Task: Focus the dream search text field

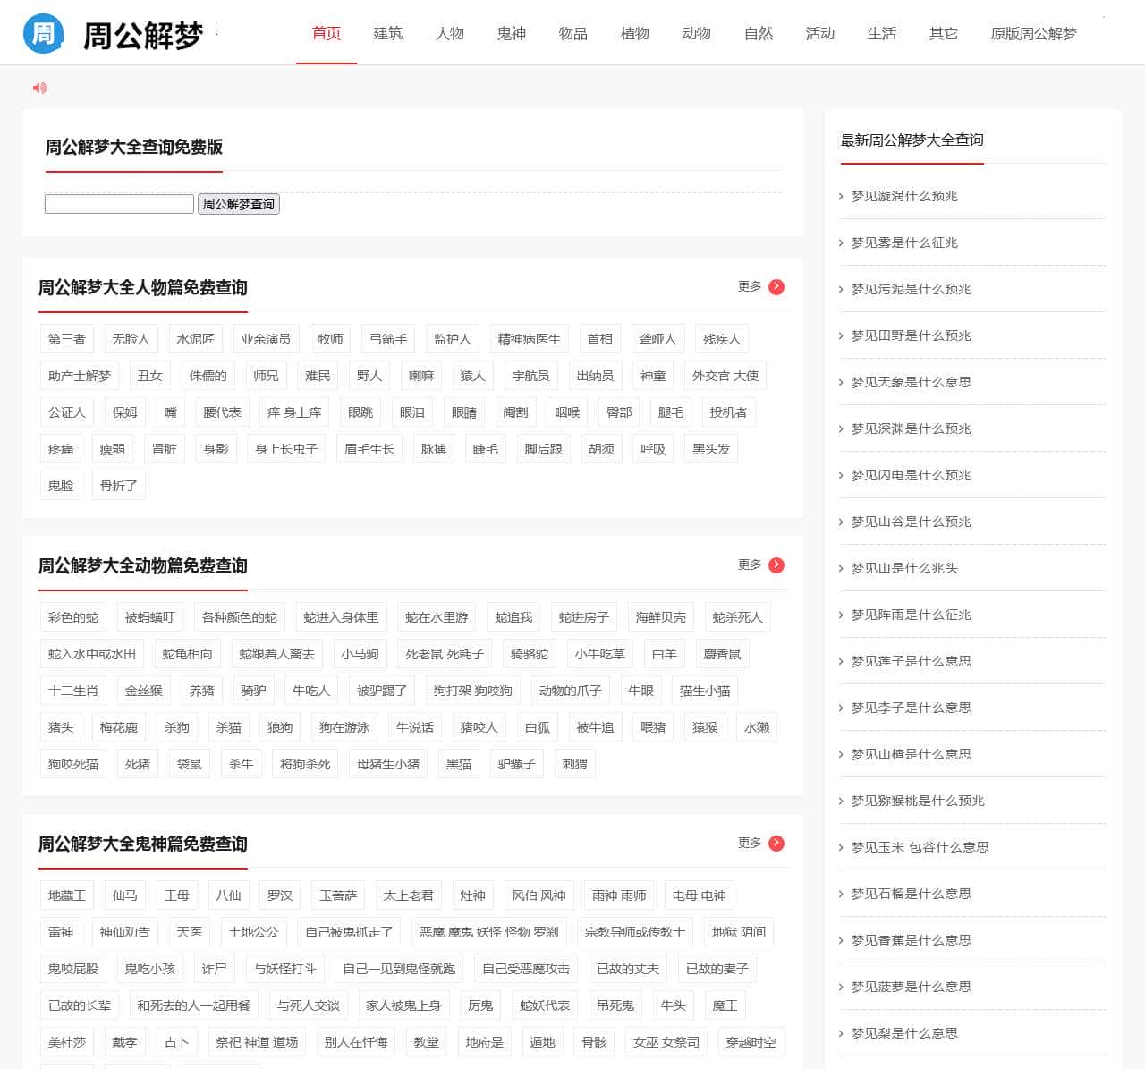Action: click(119, 204)
